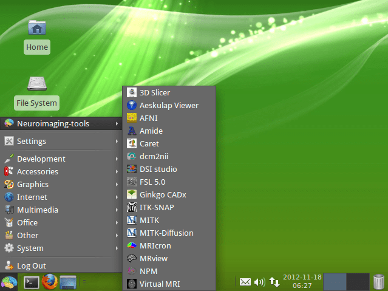The image size is (388, 291).
Task: Click the 3D Slicer icon
Action: [x=132, y=92]
